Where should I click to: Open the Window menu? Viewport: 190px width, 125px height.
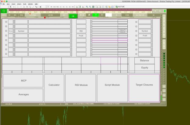(x=30, y=4)
